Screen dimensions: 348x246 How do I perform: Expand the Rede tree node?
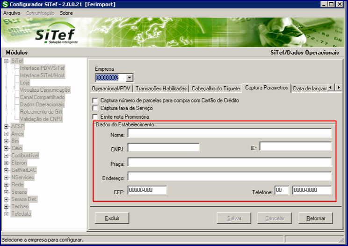pyautogui.click(x=6, y=185)
